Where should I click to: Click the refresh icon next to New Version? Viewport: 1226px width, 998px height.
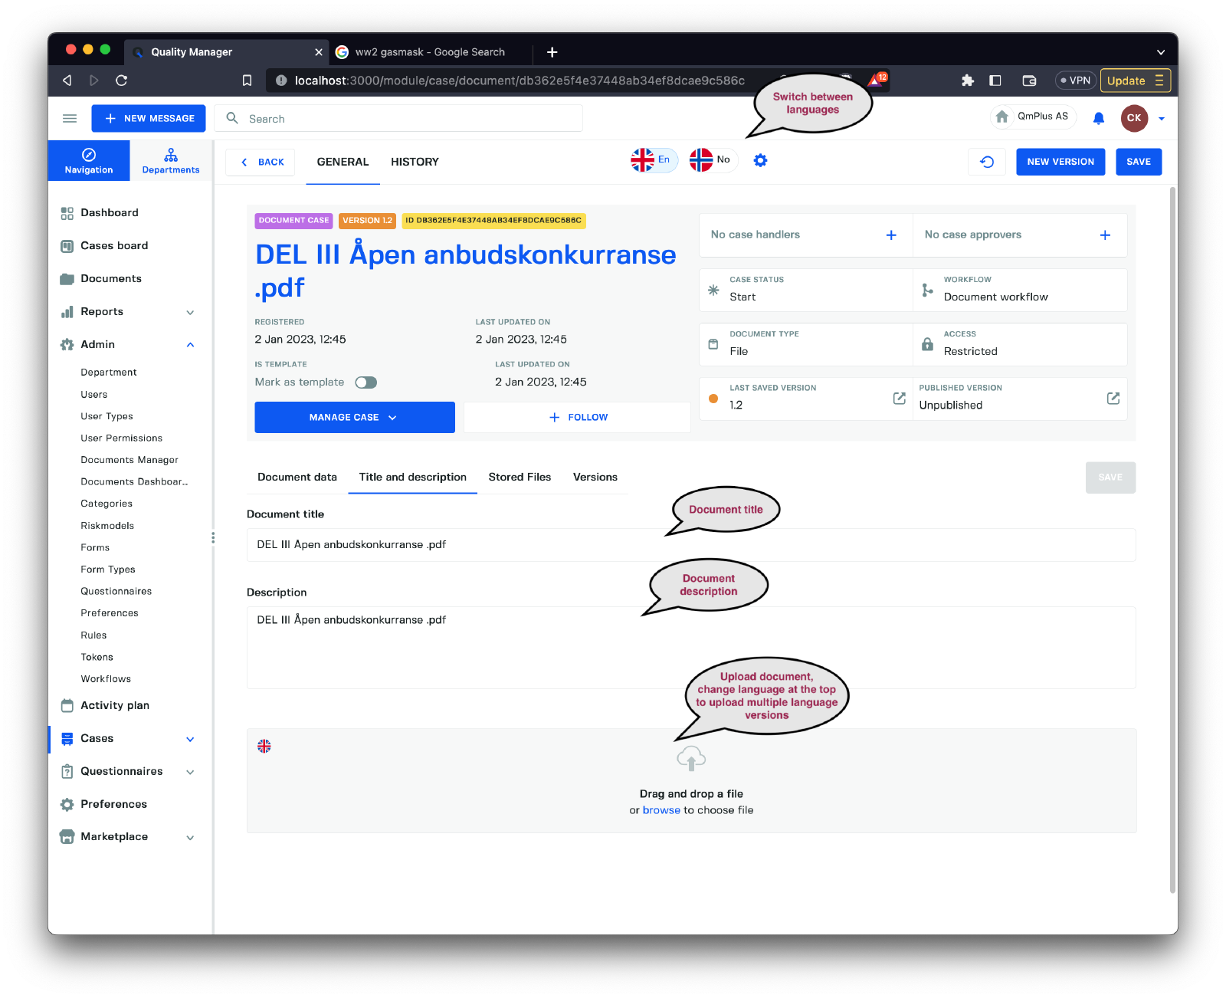tap(987, 162)
